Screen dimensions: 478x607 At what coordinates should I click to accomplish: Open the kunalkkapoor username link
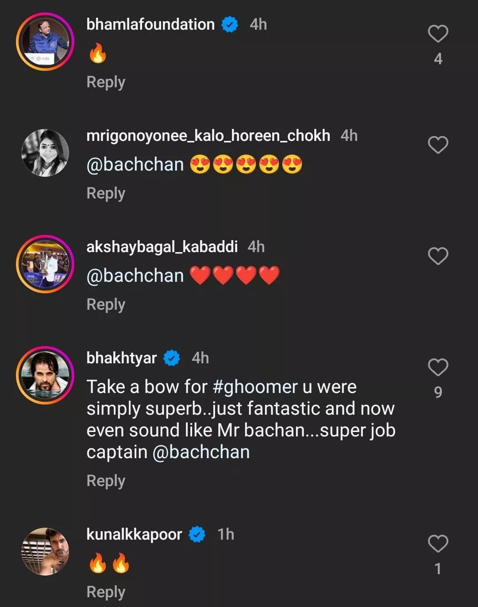(x=134, y=535)
